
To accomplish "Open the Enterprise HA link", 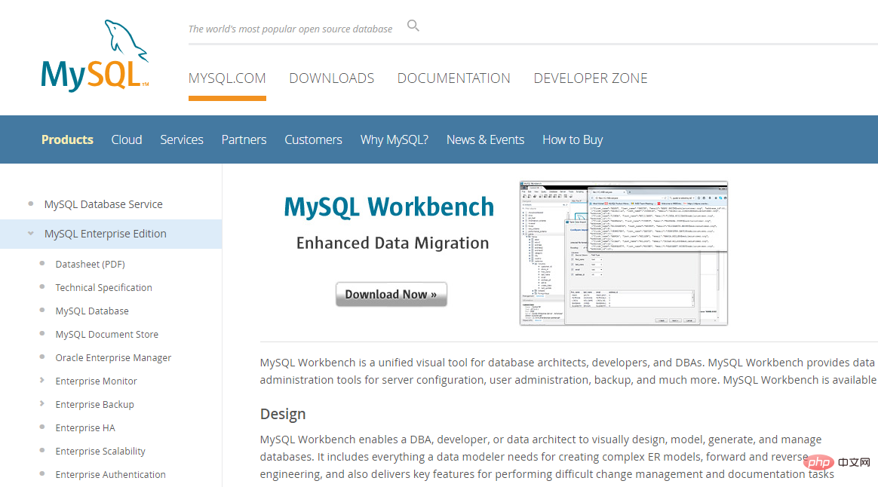I will [x=85, y=427].
